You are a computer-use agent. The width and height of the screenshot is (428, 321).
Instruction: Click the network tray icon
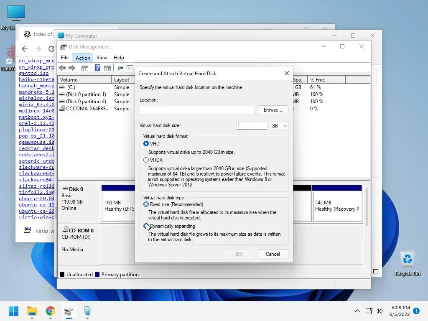tap(369, 311)
